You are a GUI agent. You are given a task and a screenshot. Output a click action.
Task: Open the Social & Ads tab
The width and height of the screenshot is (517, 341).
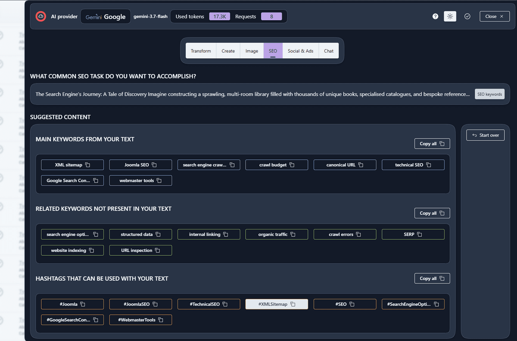click(x=300, y=50)
